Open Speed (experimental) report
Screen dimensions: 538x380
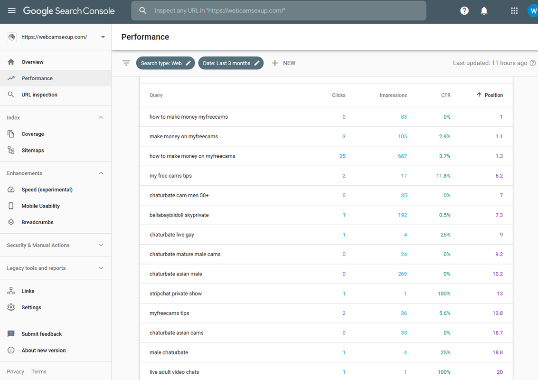(56, 190)
